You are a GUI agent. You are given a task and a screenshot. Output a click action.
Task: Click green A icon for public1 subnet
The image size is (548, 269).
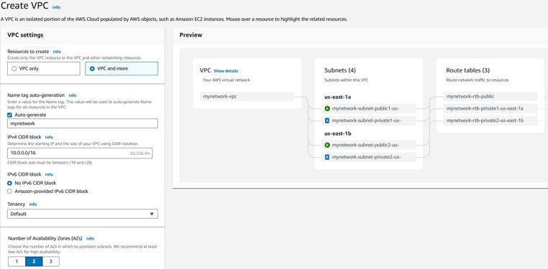[327, 108]
